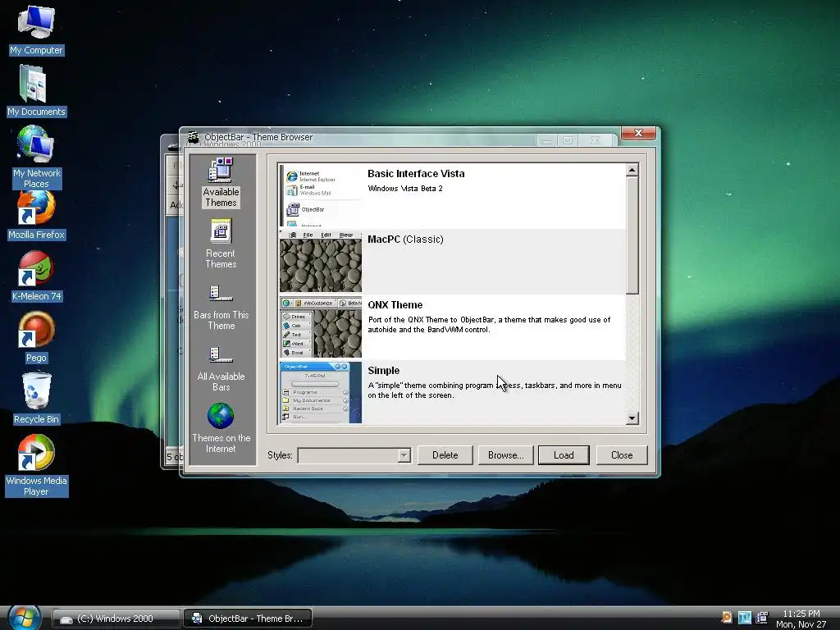Click the orange system tray icon
840x630 pixels.
(x=727, y=617)
